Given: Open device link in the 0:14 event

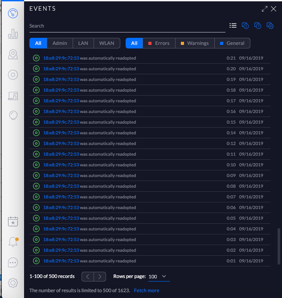Looking at the screenshot, I should [61, 133].
